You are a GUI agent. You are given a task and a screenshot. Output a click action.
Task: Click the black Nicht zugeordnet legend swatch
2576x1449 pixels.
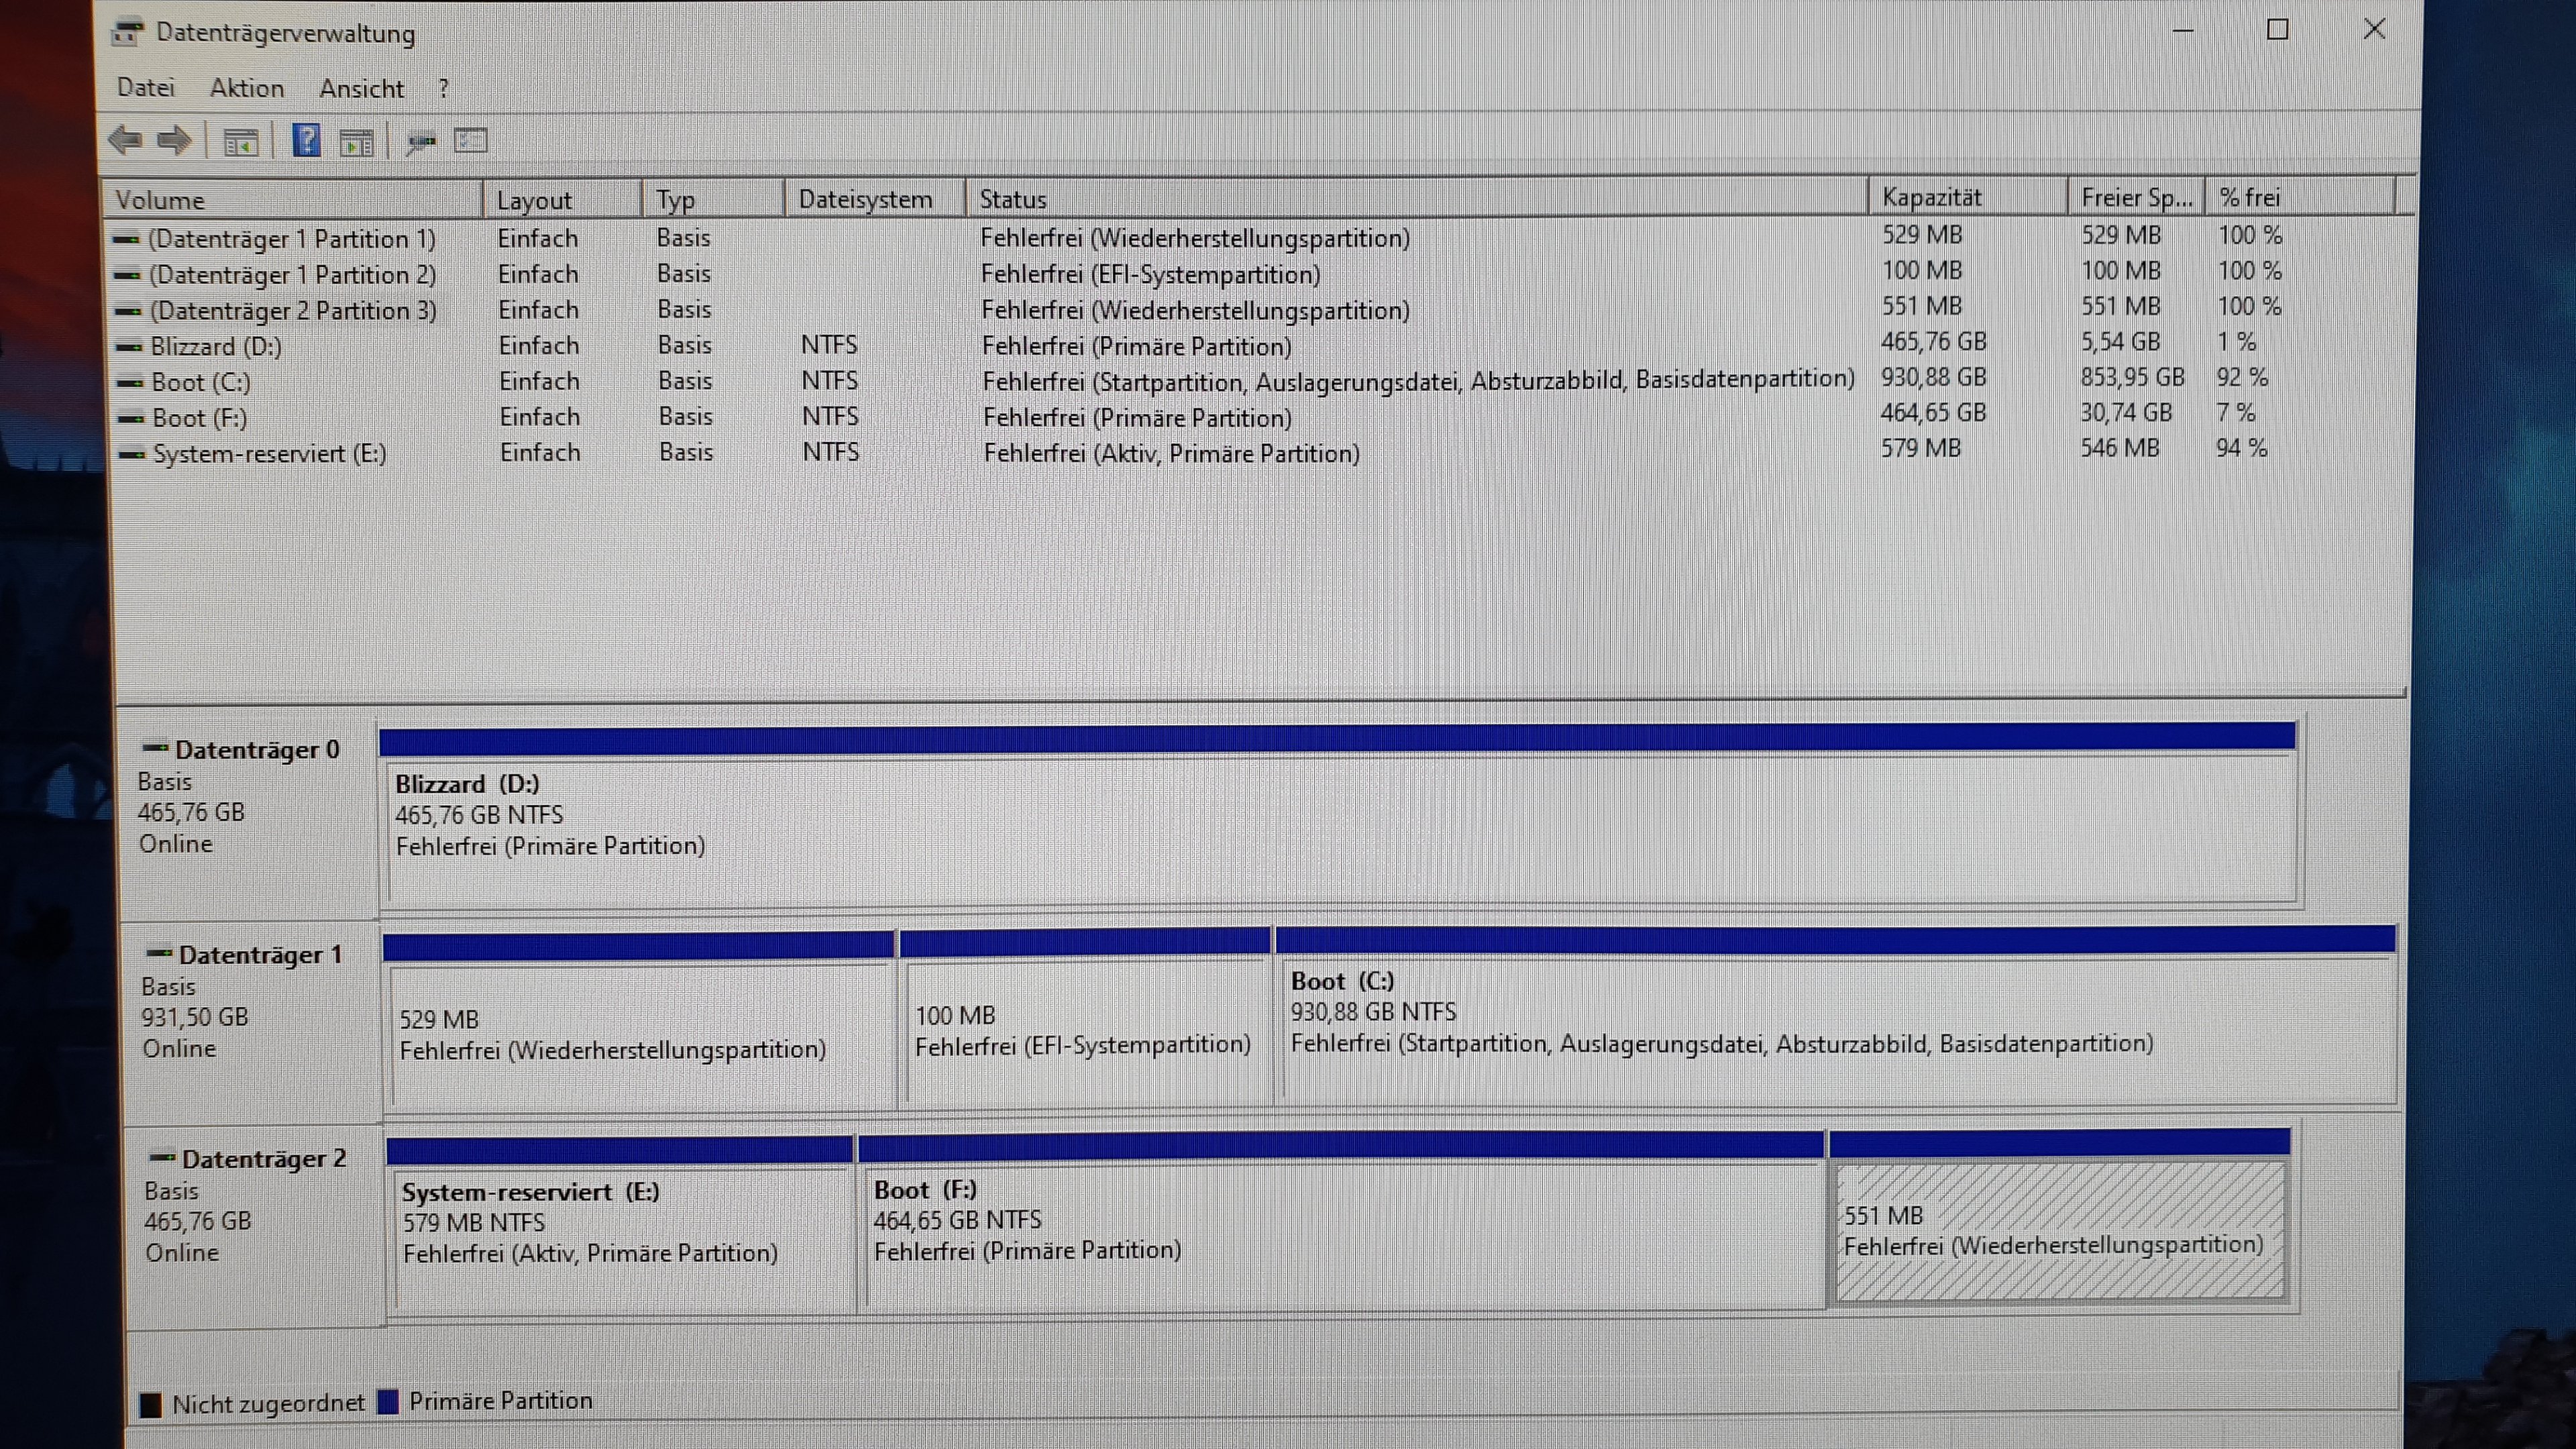click(151, 1404)
